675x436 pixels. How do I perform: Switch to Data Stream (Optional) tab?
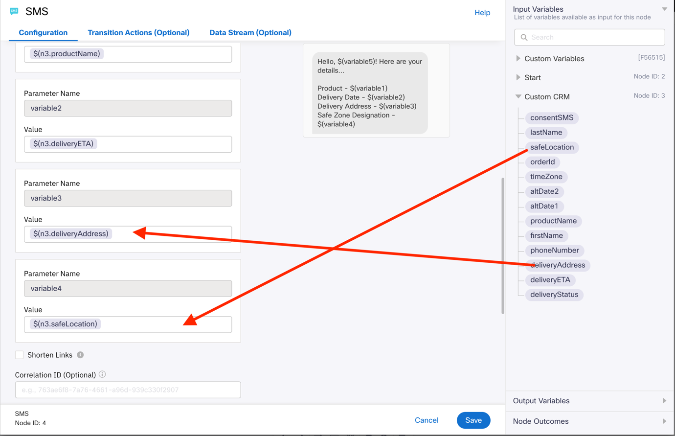pos(250,33)
